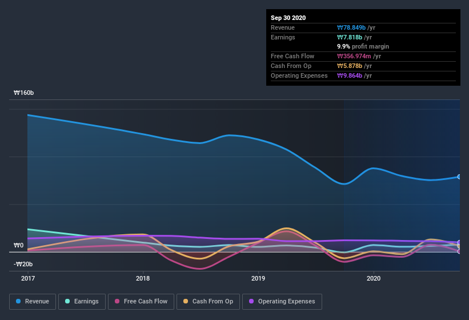
Task: Click the Operating Expenses label in tooltip
Action: [299, 75]
